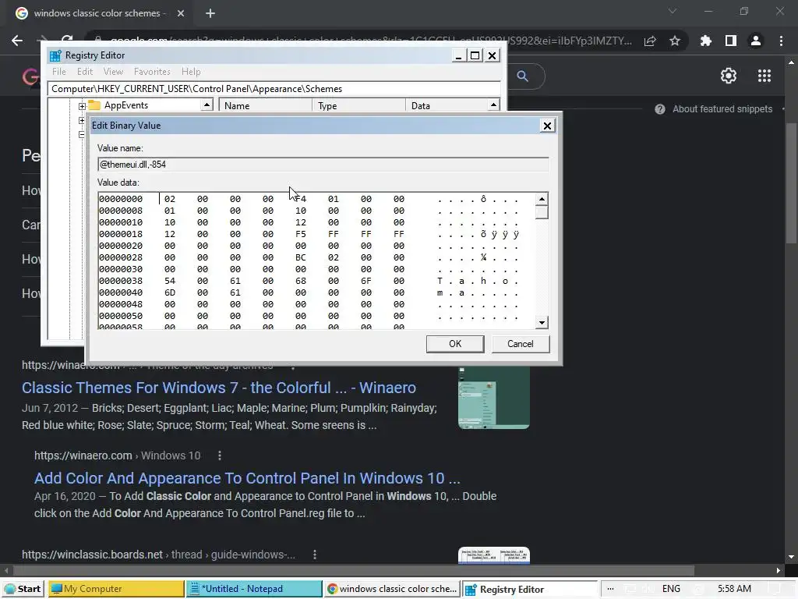Click Registry Editor taskbar button
The width and height of the screenshot is (798, 599).
[x=529, y=589]
